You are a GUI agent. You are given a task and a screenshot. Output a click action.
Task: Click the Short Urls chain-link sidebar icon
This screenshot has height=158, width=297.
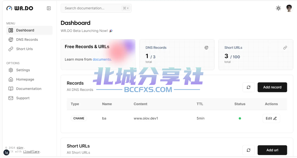click(11, 49)
